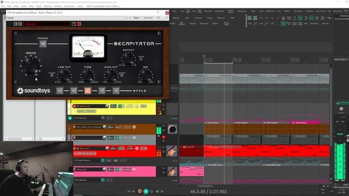Open the Actions menu
Image resolution: width=349 pixels, height=196 pixels.
[58, 6]
